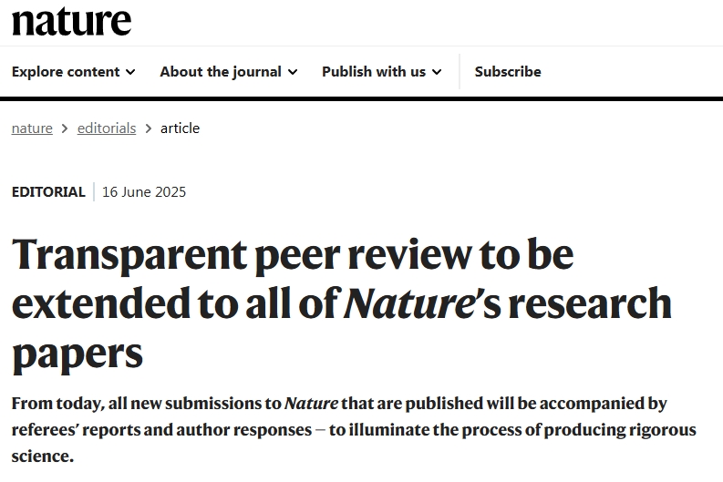723x482 pixels.
Task: Select the Publish with us menu label
Action: [x=374, y=72]
